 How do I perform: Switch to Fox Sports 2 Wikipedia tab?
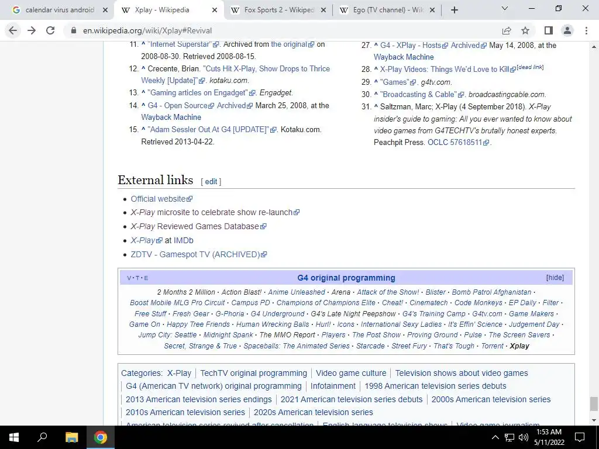279,10
